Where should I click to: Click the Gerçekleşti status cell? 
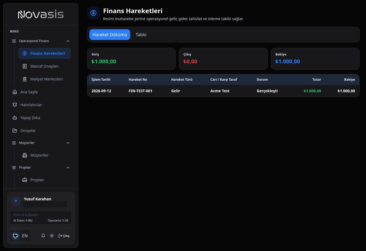click(x=267, y=91)
